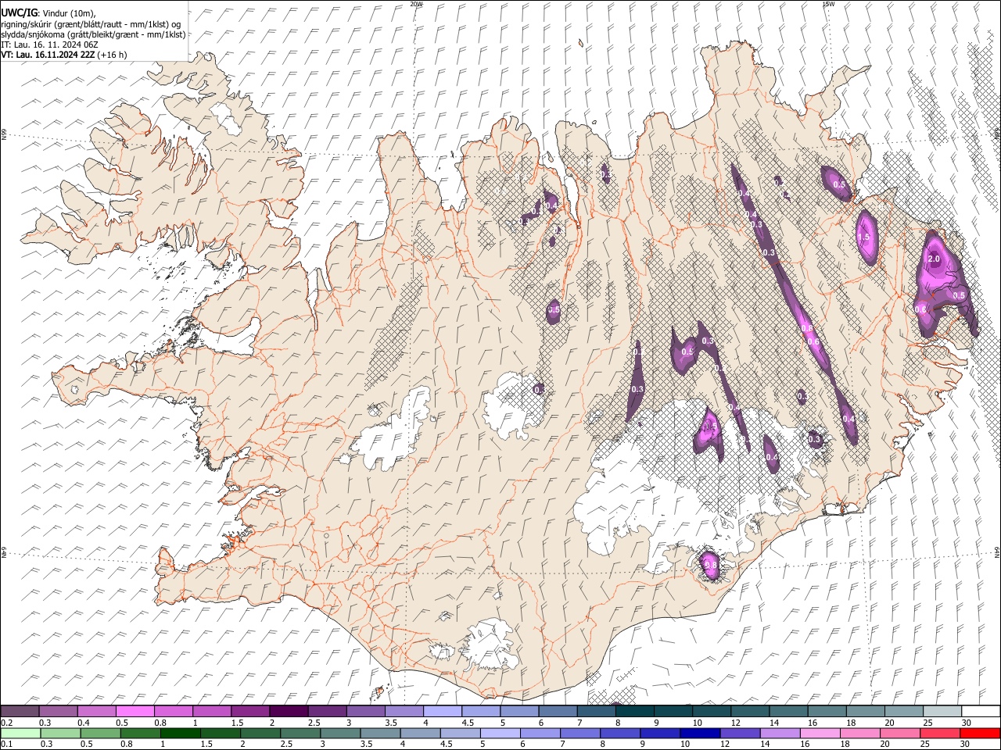Click the 30 value label in bottom legend row

(x=965, y=744)
